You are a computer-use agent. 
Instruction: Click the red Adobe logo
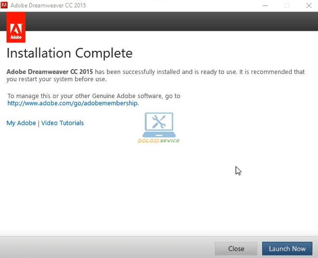click(x=16, y=27)
